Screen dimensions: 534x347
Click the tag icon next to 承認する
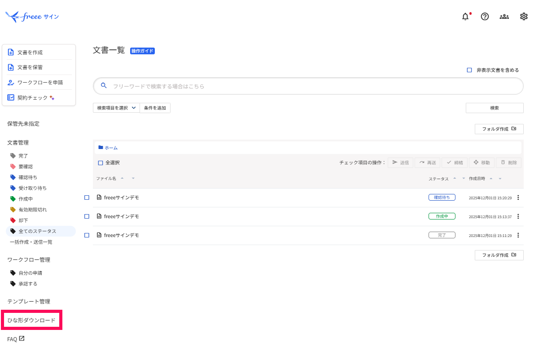coord(13,284)
